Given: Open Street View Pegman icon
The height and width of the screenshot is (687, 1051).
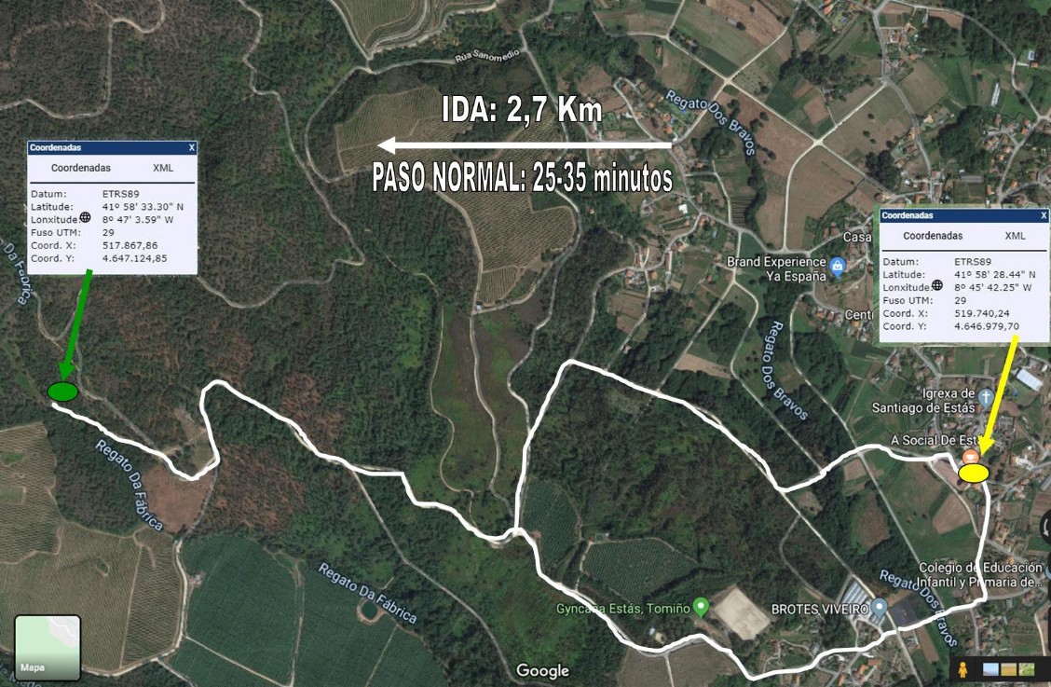Looking at the screenshot, I should 962,669.
